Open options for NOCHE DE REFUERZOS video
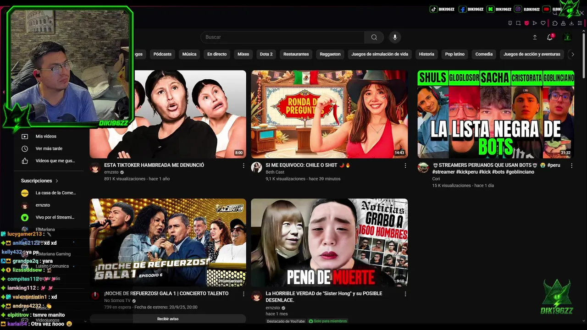This screenshot has height=330, width=587. (244, 294)
